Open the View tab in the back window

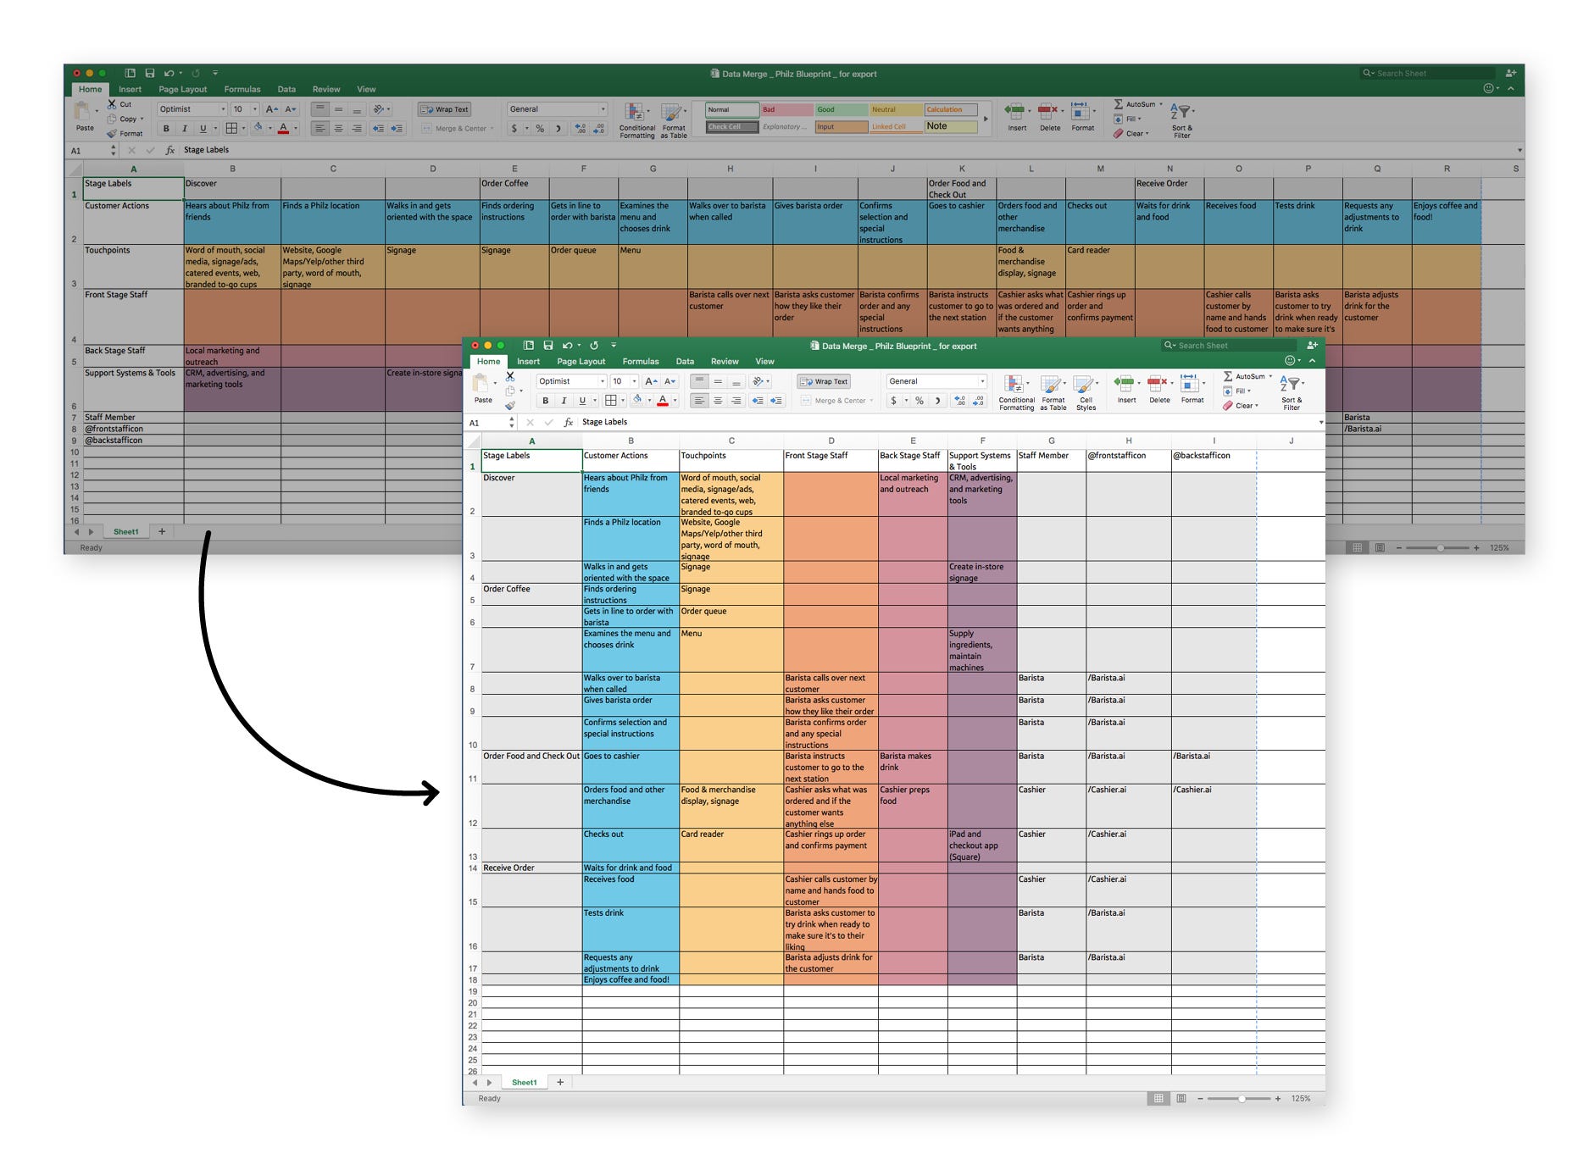[x=366, y=89]
